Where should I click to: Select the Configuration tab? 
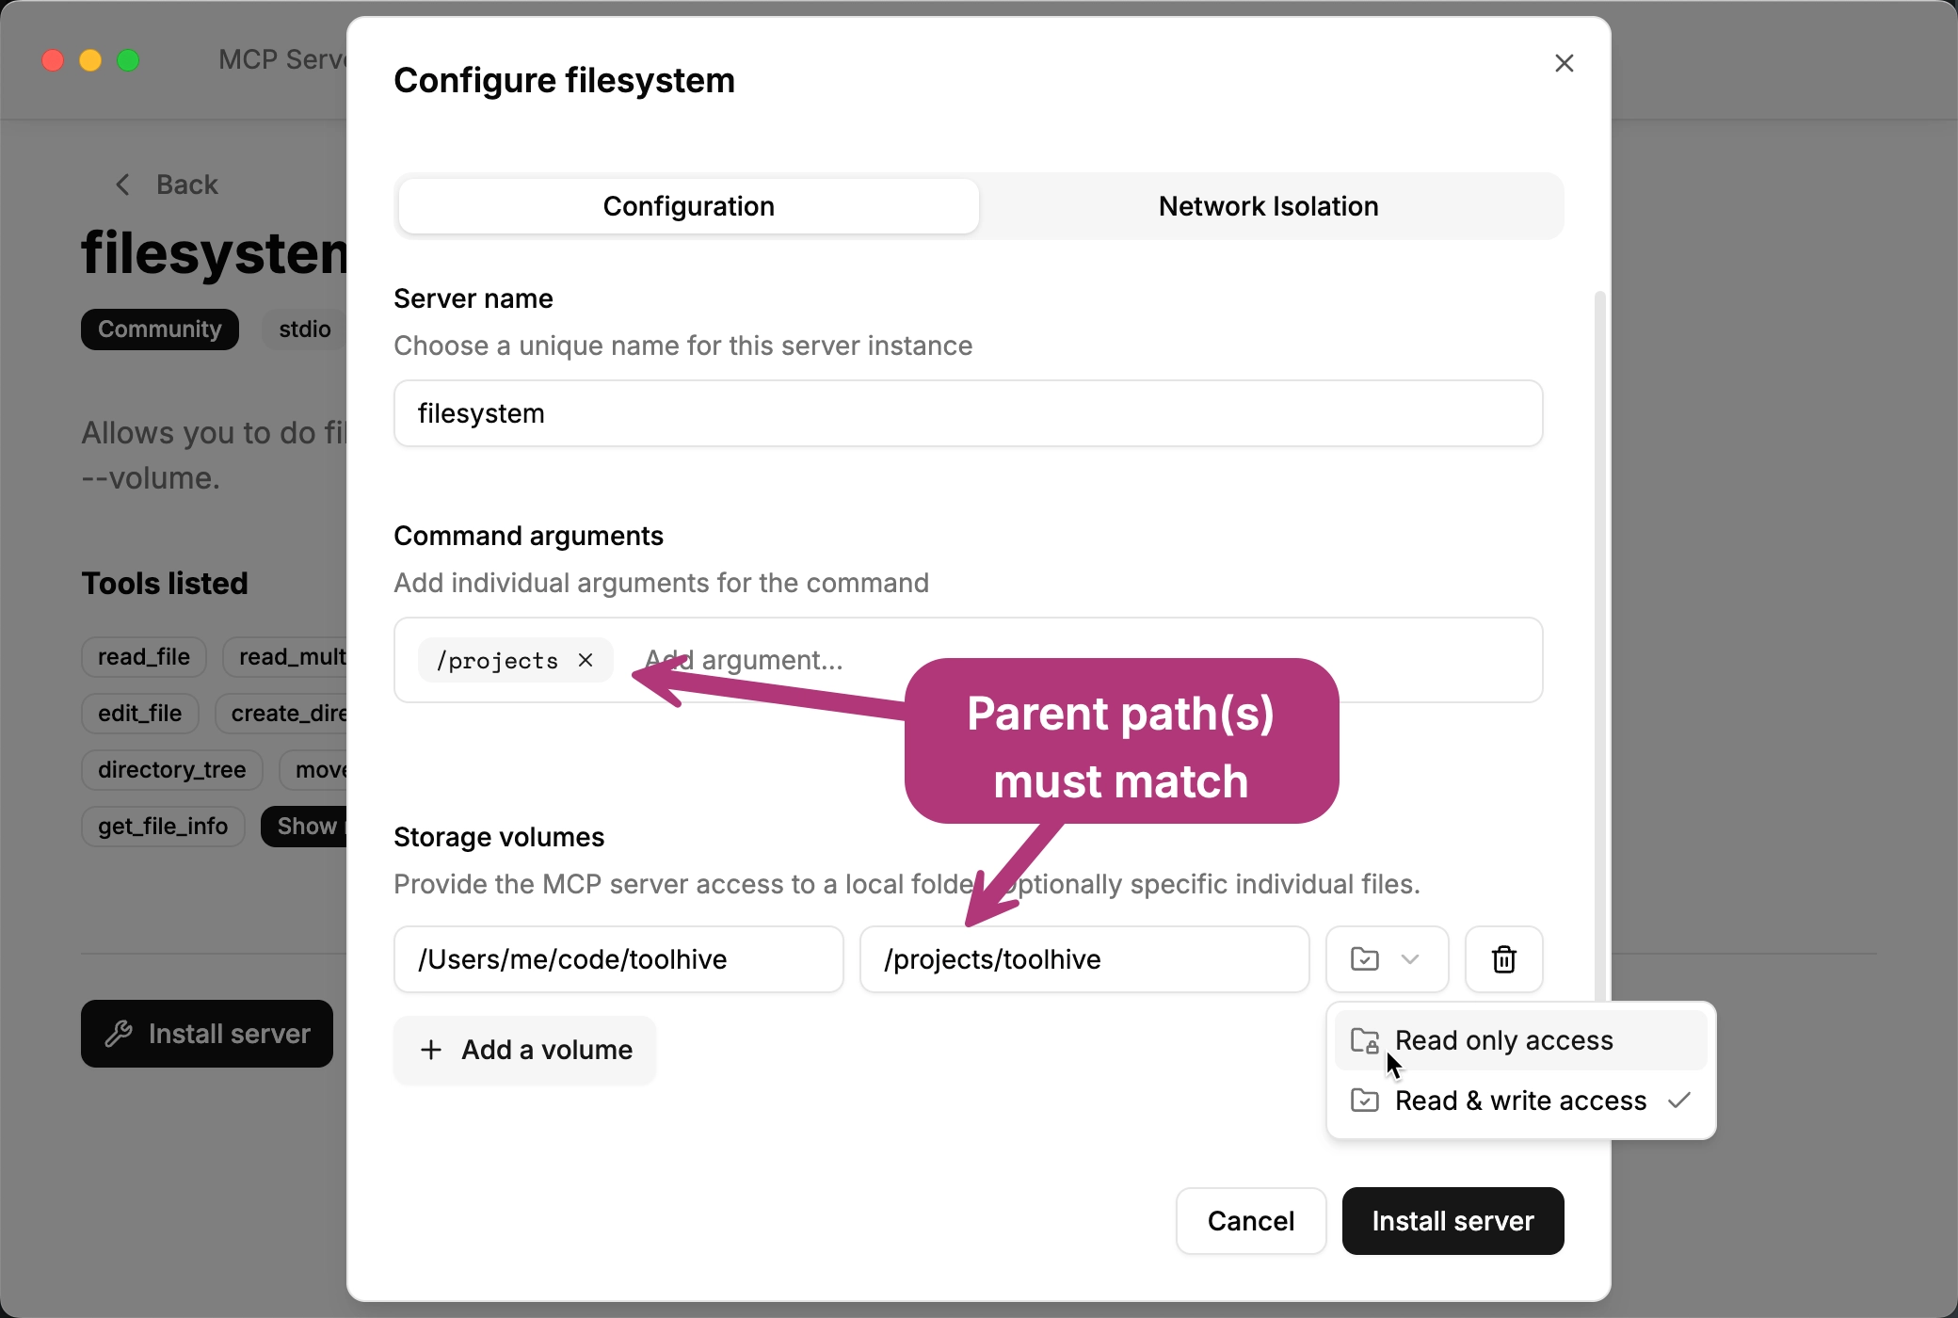pyautogui.click(x=688, y=206)
